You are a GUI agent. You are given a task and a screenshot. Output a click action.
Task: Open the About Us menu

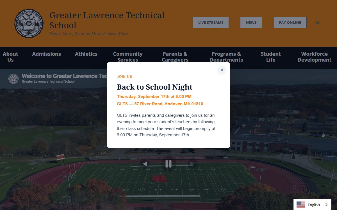pos(10,57)
